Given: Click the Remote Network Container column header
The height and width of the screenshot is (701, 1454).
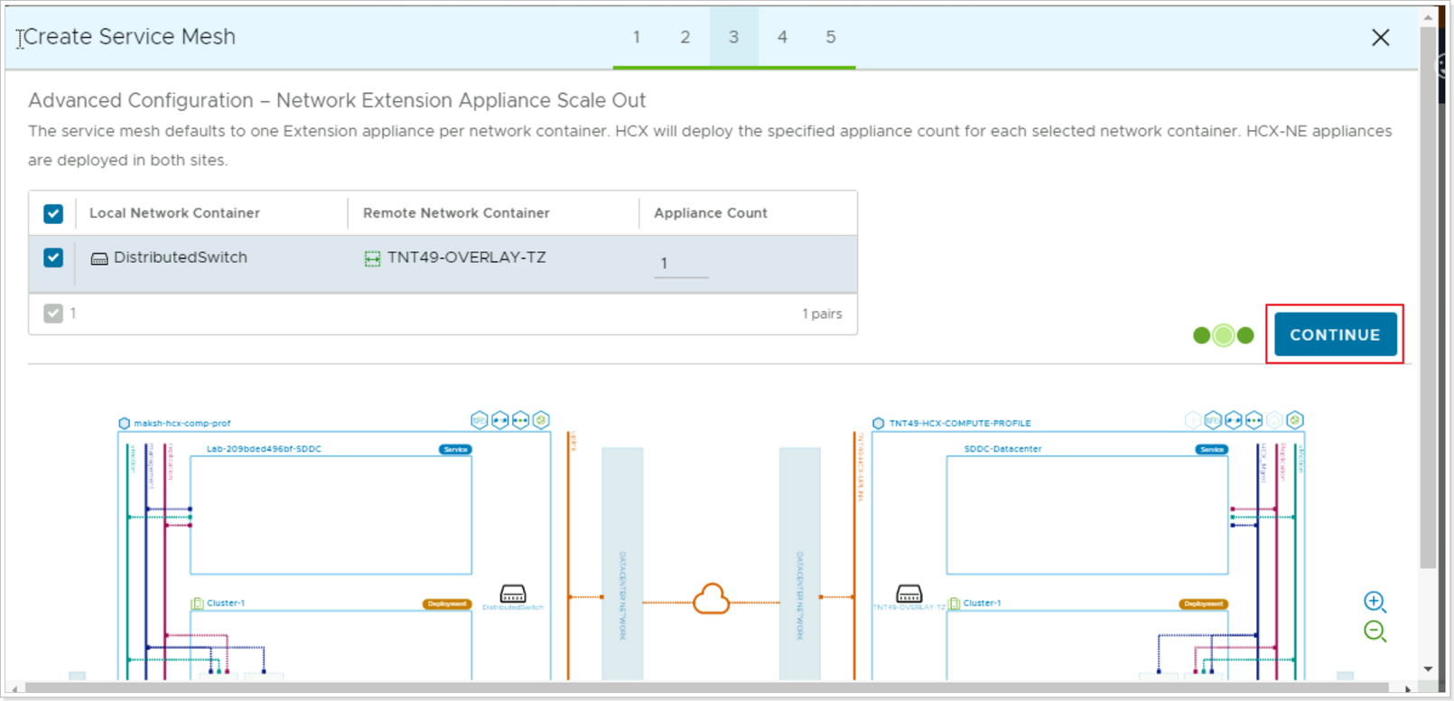Looking at the screenshot, I should tap(456, 213).
